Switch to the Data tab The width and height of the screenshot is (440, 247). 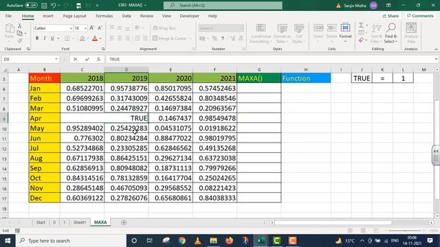pyautogui.click(x=126, y=16)
